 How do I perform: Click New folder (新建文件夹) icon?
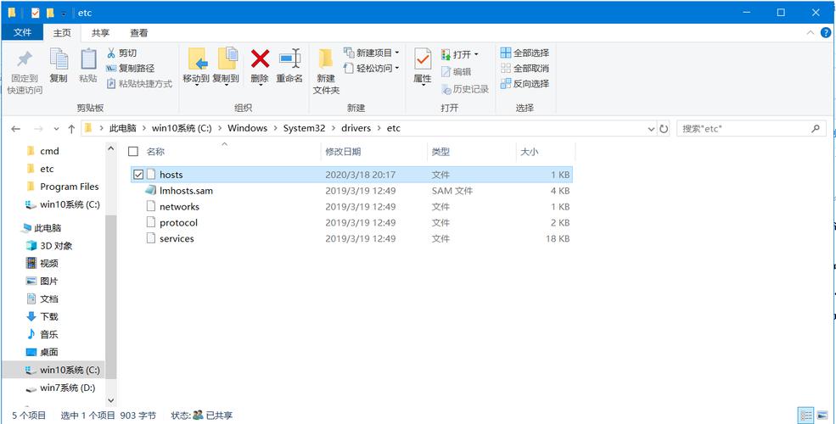[x=326, y=59]
